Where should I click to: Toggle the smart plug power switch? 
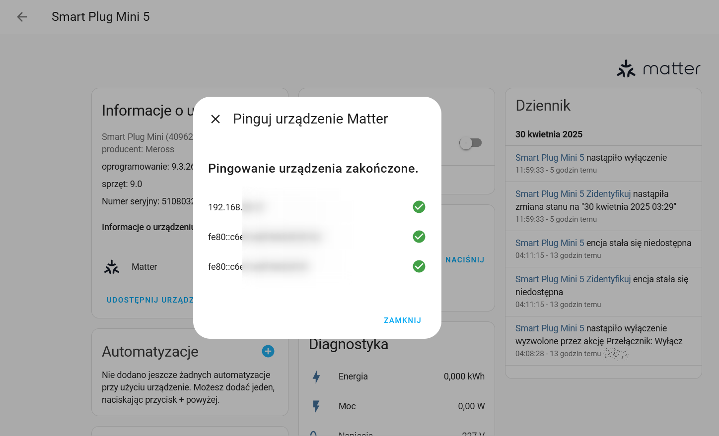tap(471, 143)
